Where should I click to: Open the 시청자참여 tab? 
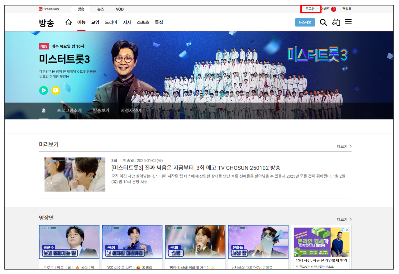(x=131, y=110)
